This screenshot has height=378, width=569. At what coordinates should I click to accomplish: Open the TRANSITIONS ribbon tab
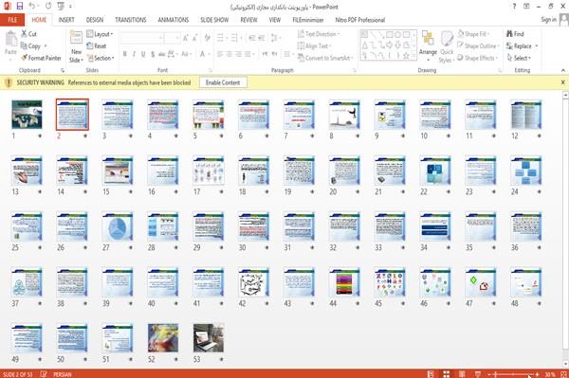tap(131, 20)
